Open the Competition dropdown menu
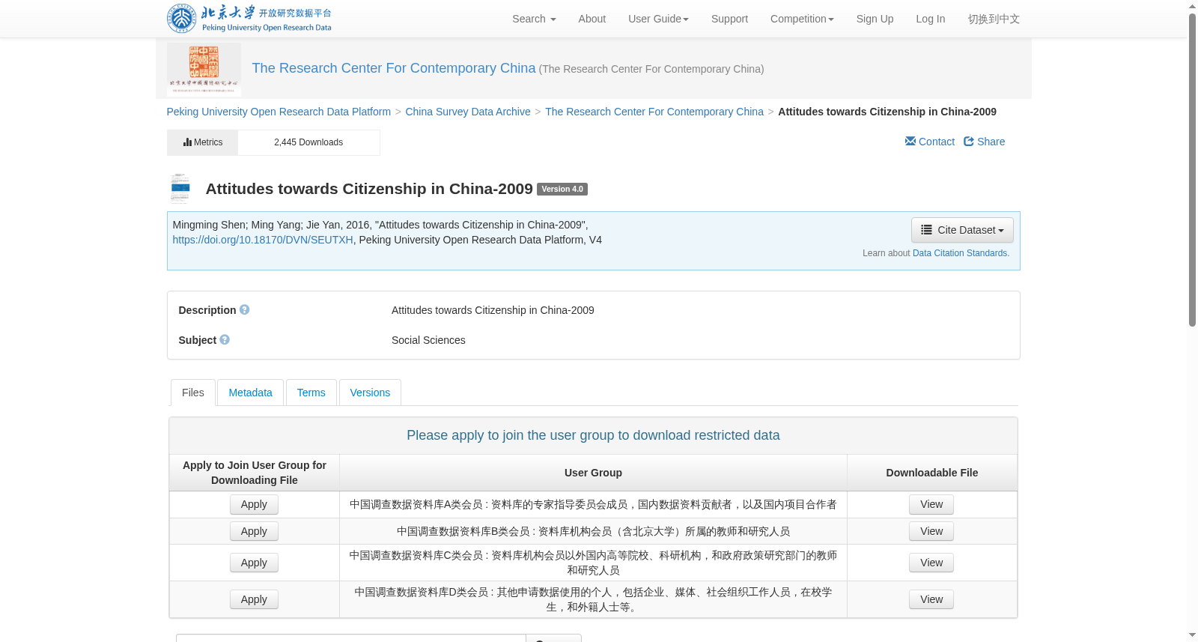The width and height of the screenshot is (1198, 642). click(x=802, y=19)
